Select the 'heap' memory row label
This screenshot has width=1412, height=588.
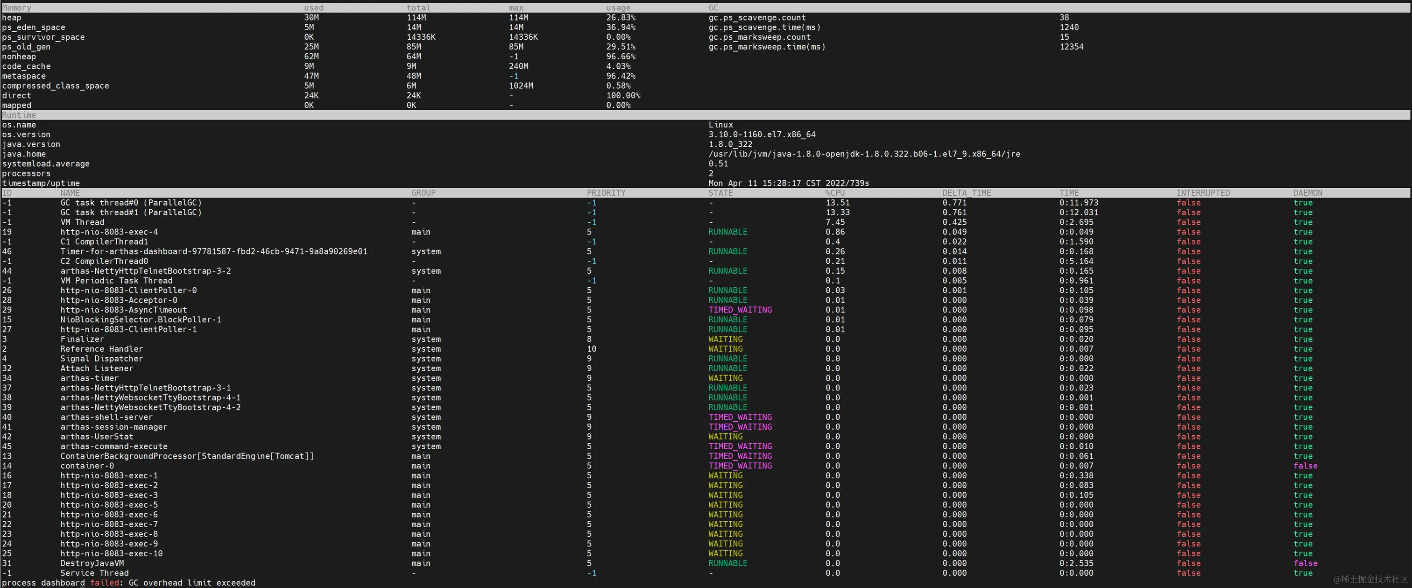point(12,18)
